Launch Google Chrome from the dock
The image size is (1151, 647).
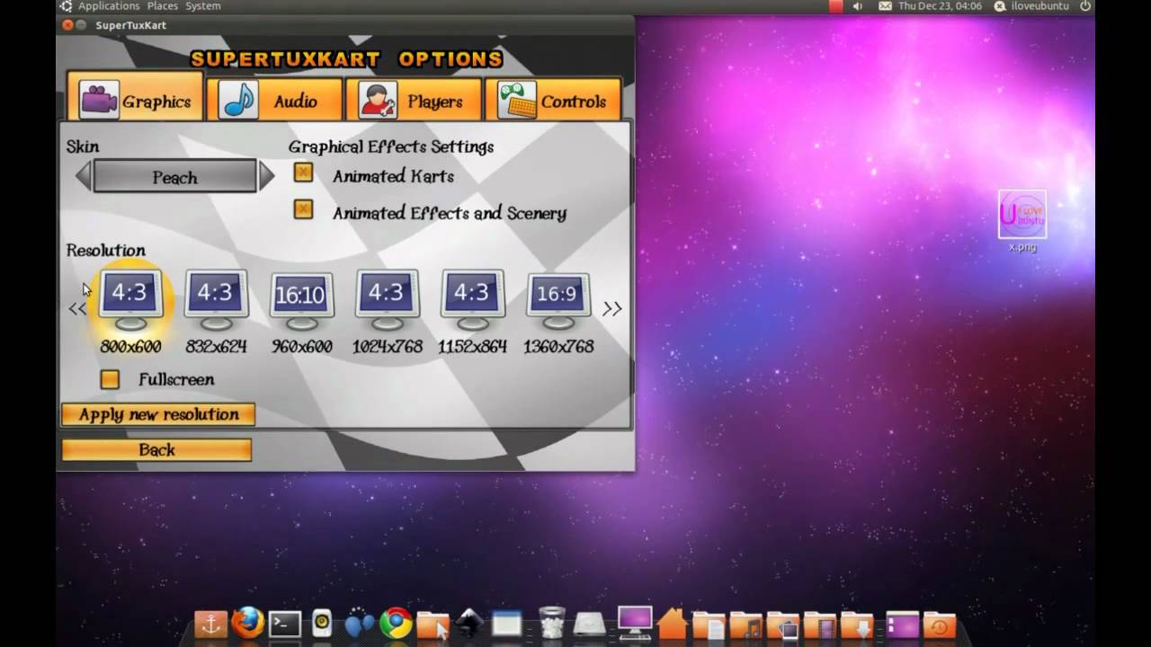tap(396, 624)
